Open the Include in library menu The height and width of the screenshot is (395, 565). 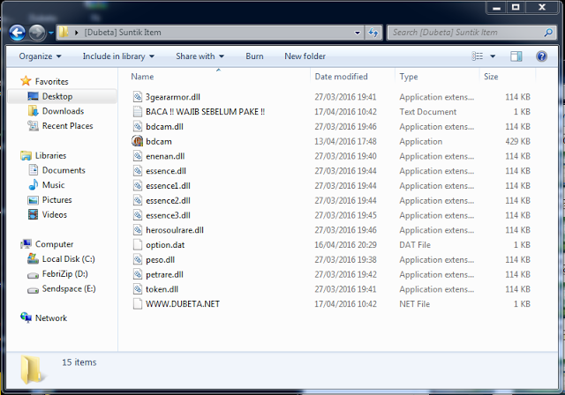point(118,56)
